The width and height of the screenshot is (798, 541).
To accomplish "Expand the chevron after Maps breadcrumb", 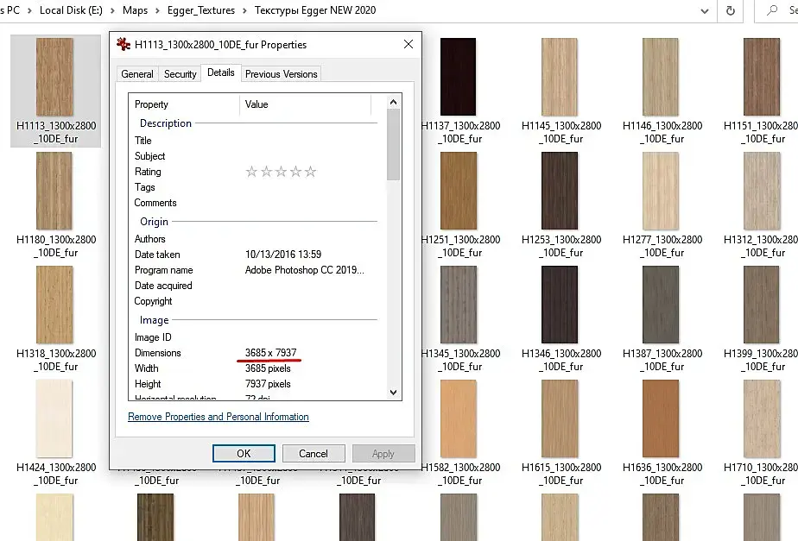I will (157, 10).
